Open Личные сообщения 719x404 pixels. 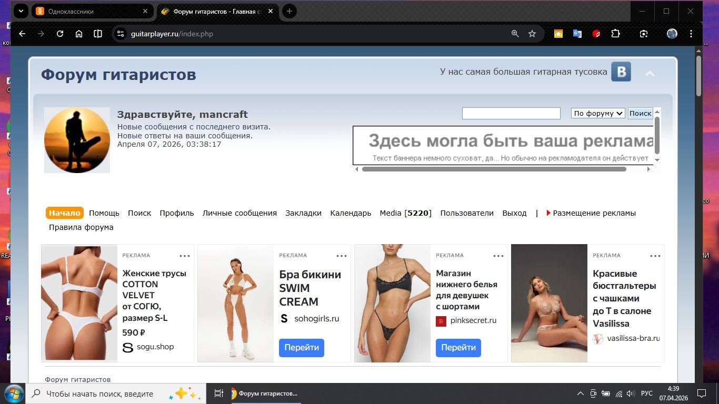coord(239,213)
